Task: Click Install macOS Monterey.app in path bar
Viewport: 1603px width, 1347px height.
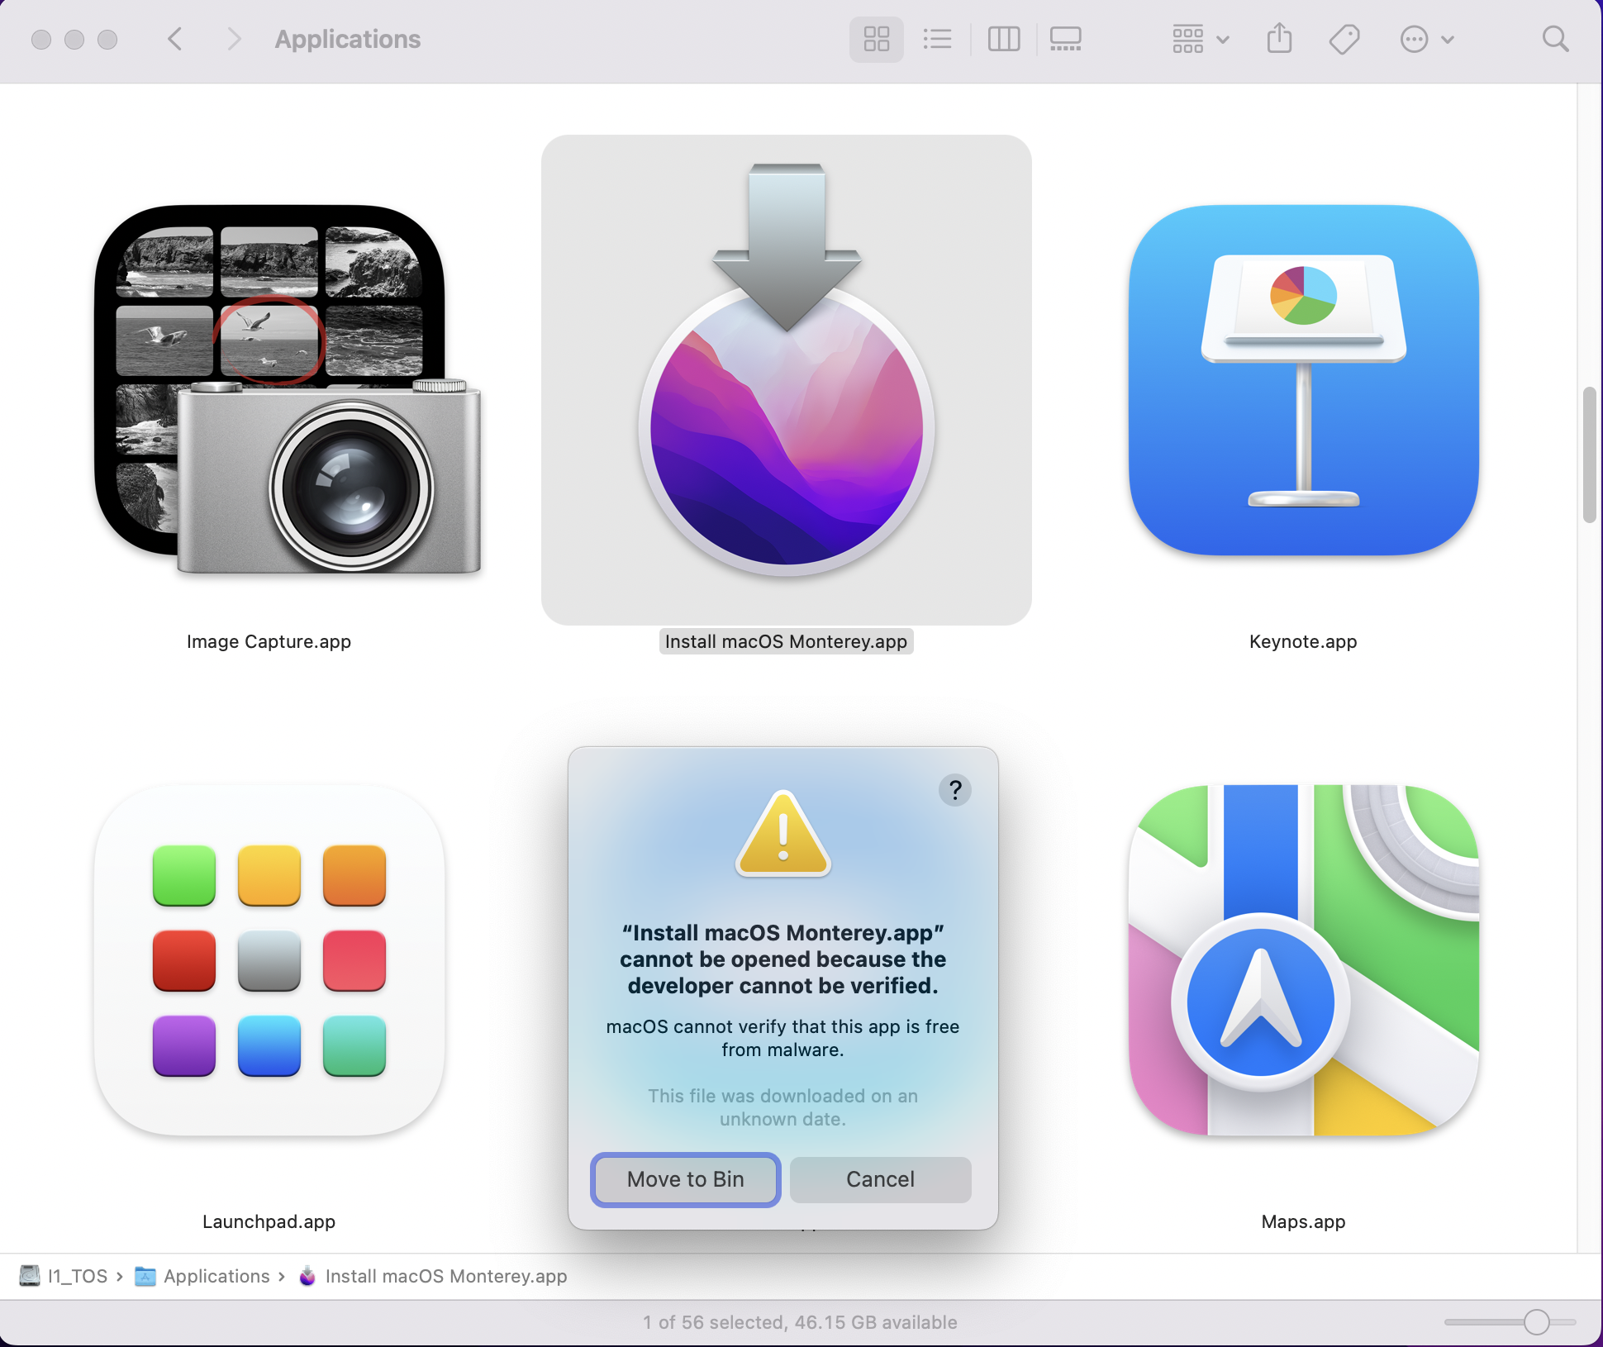Action: pyautogui.click(x=432, y=1276)
